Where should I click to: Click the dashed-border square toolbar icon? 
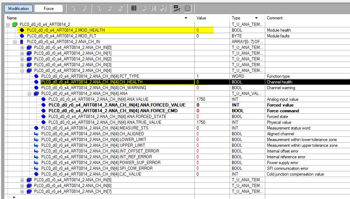click(188, 9)
